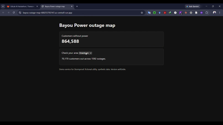The height and width of the screenshot is (125, 223).
Task: Open a new browser tab
Action: coord(77,6)
